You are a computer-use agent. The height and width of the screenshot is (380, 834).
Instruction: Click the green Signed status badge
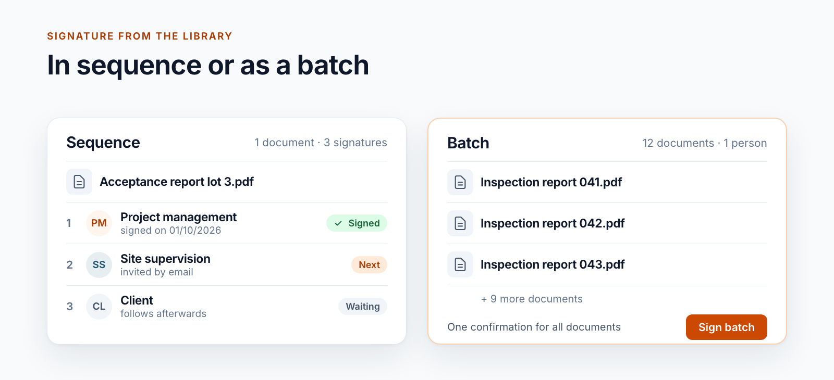(357, 223)
